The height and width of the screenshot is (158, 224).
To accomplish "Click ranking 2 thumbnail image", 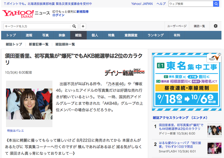I will click(x=215, y=148).
